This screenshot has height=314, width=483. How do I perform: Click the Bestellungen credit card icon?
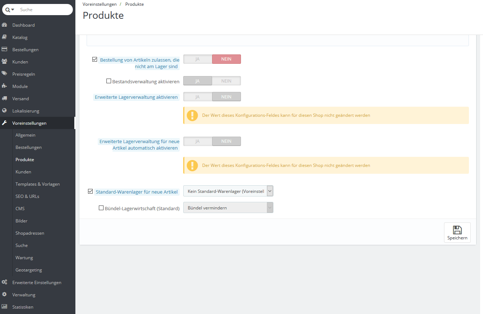tap(4, 50)
